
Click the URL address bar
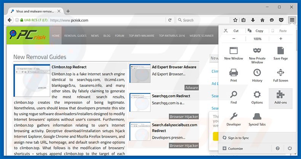pyautogui.click(x=107, y=20)
